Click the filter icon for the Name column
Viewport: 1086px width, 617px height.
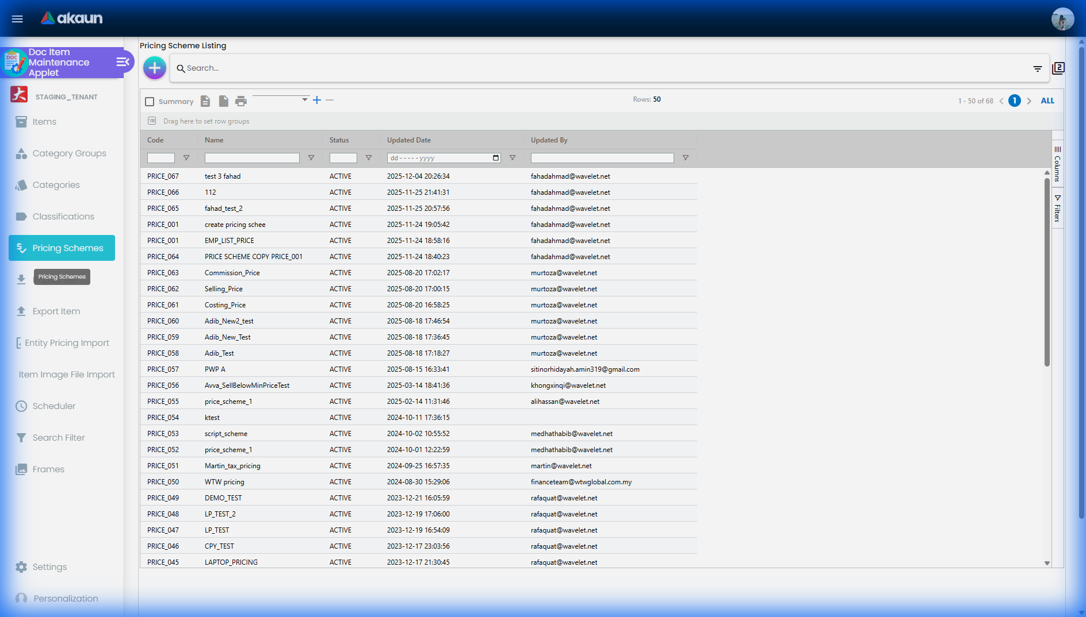click(x=311, y=158)
